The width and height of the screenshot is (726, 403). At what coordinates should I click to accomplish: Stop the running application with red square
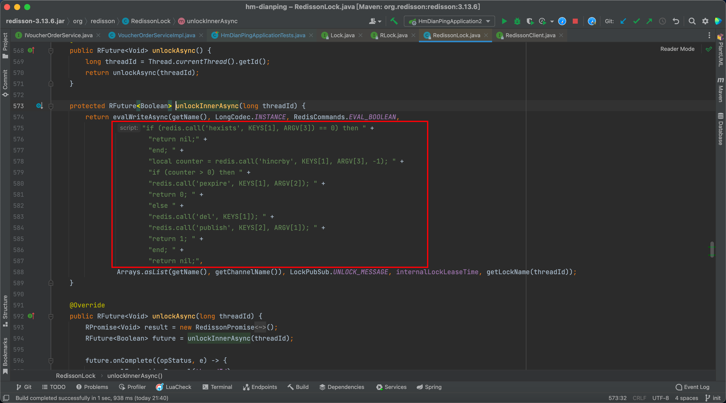(x=575, y=21)
